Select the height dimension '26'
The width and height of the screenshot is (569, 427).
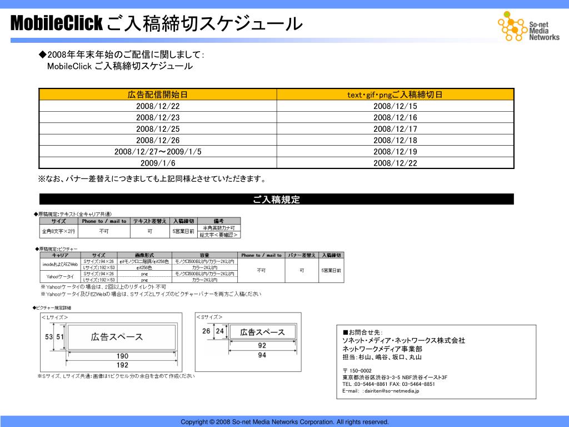(206, 331)
